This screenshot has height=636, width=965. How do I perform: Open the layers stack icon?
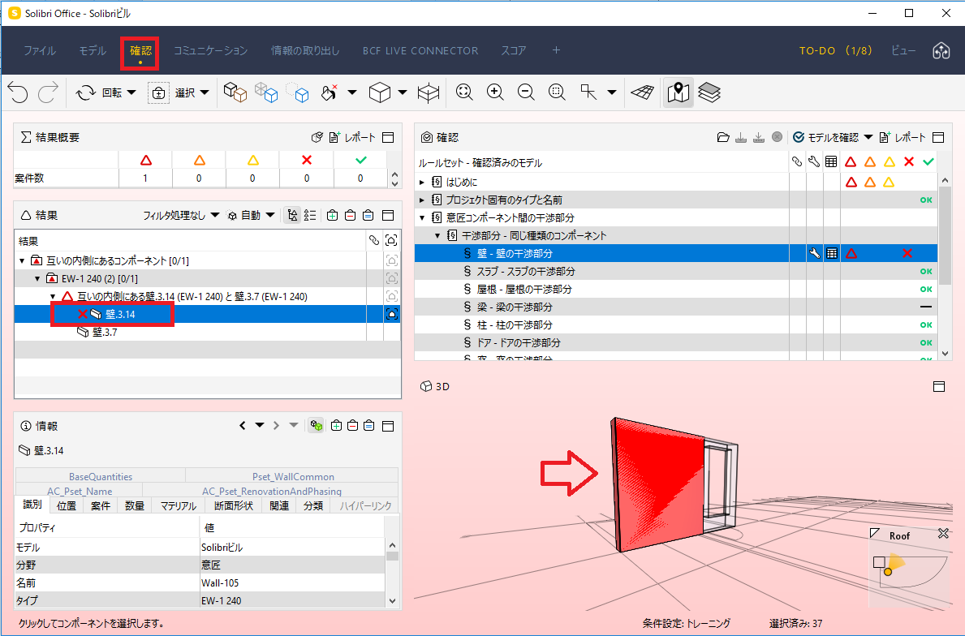709,92
